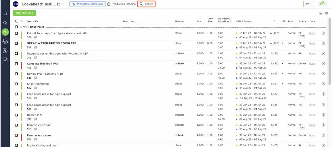Open the settings gear above table
The height and width of the screenshot is (147, 333).
327,13
